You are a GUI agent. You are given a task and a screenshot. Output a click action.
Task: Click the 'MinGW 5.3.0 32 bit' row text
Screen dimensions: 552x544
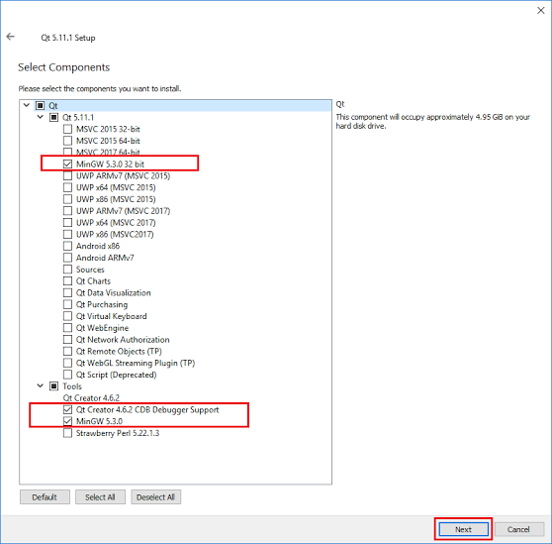[x=110, y=163]
